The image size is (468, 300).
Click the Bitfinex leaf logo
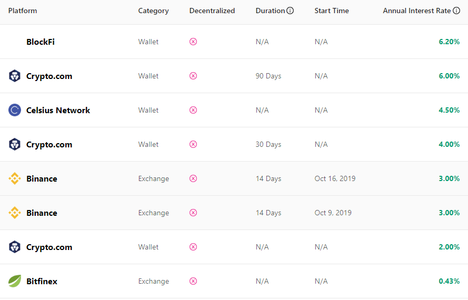click(15, 281)
